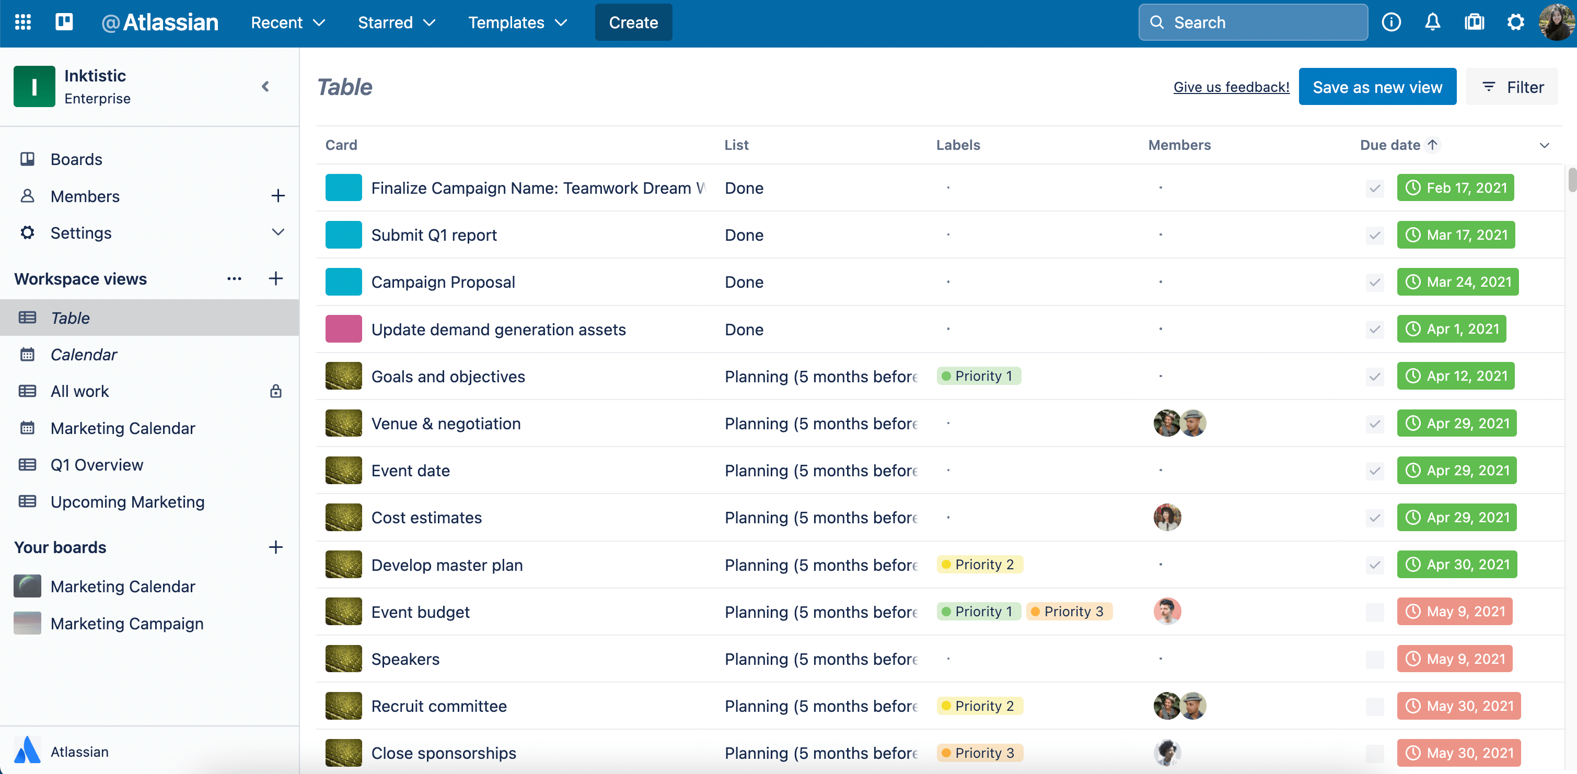Click the Marketing Calendar board icon

pyautogui.click(x=28, y=586)
